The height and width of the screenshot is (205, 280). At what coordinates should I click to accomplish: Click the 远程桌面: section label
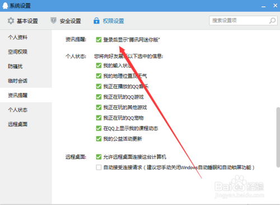pos(76,157)
